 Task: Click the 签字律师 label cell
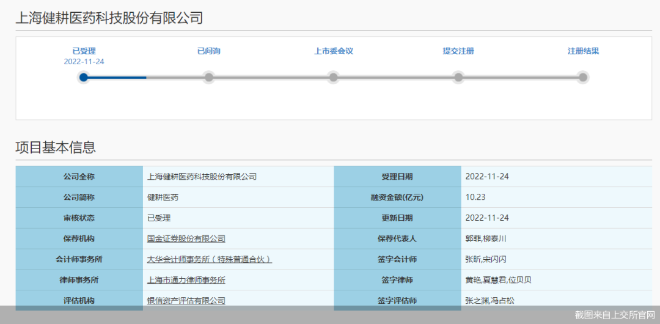[397, 280]
